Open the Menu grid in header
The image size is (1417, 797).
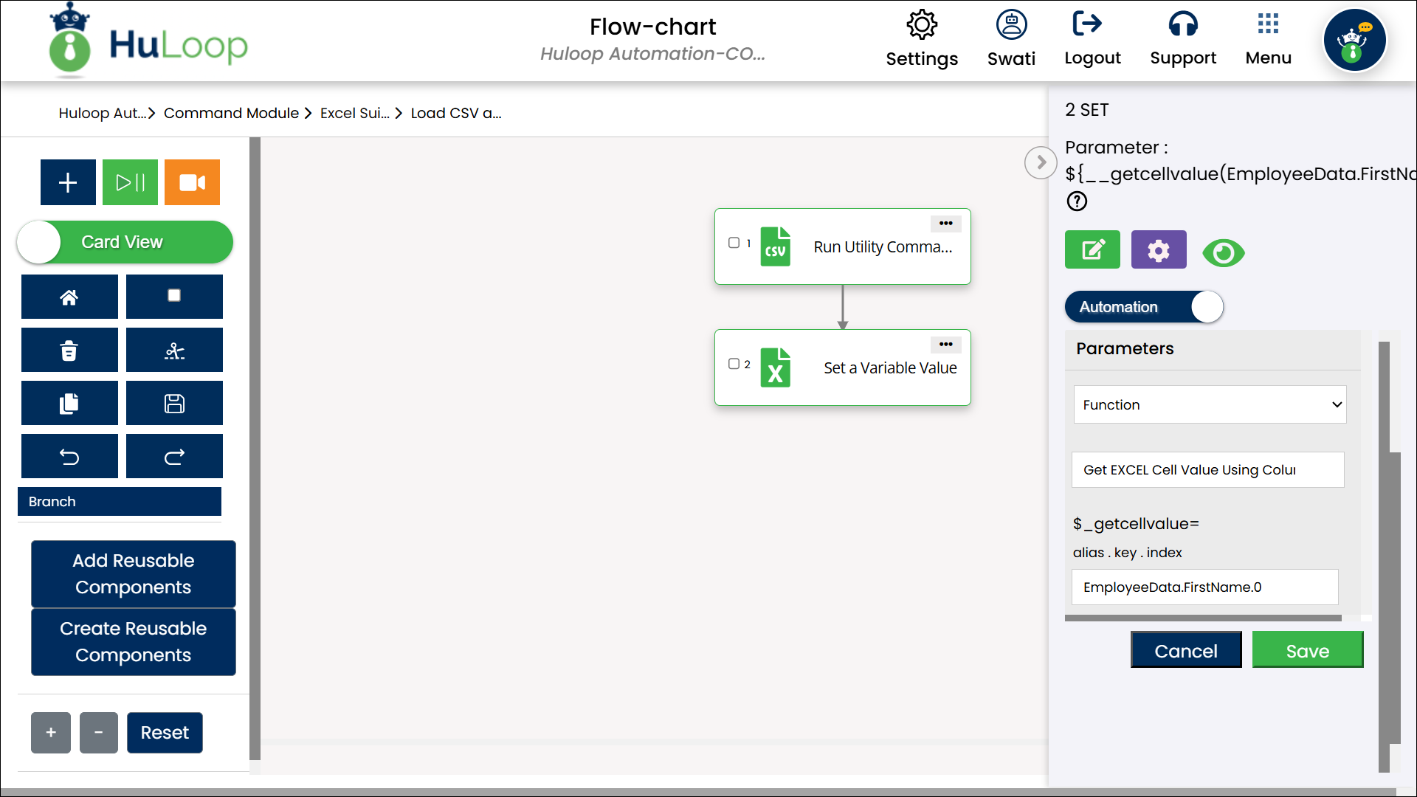point(1268,38)
